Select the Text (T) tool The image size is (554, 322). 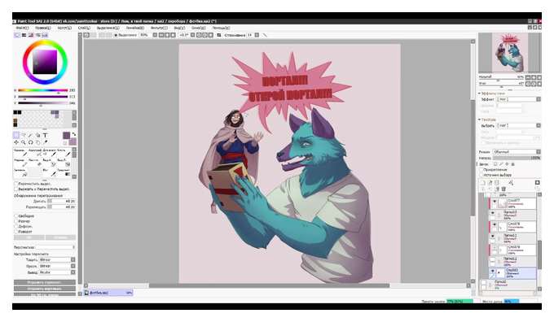46,136
